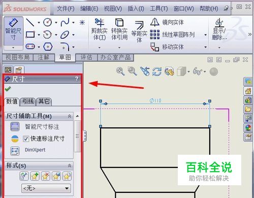Switch to Office Products (办公室产品) tab
This screenshot has height=198, width=254.
(x=115, y=58)
